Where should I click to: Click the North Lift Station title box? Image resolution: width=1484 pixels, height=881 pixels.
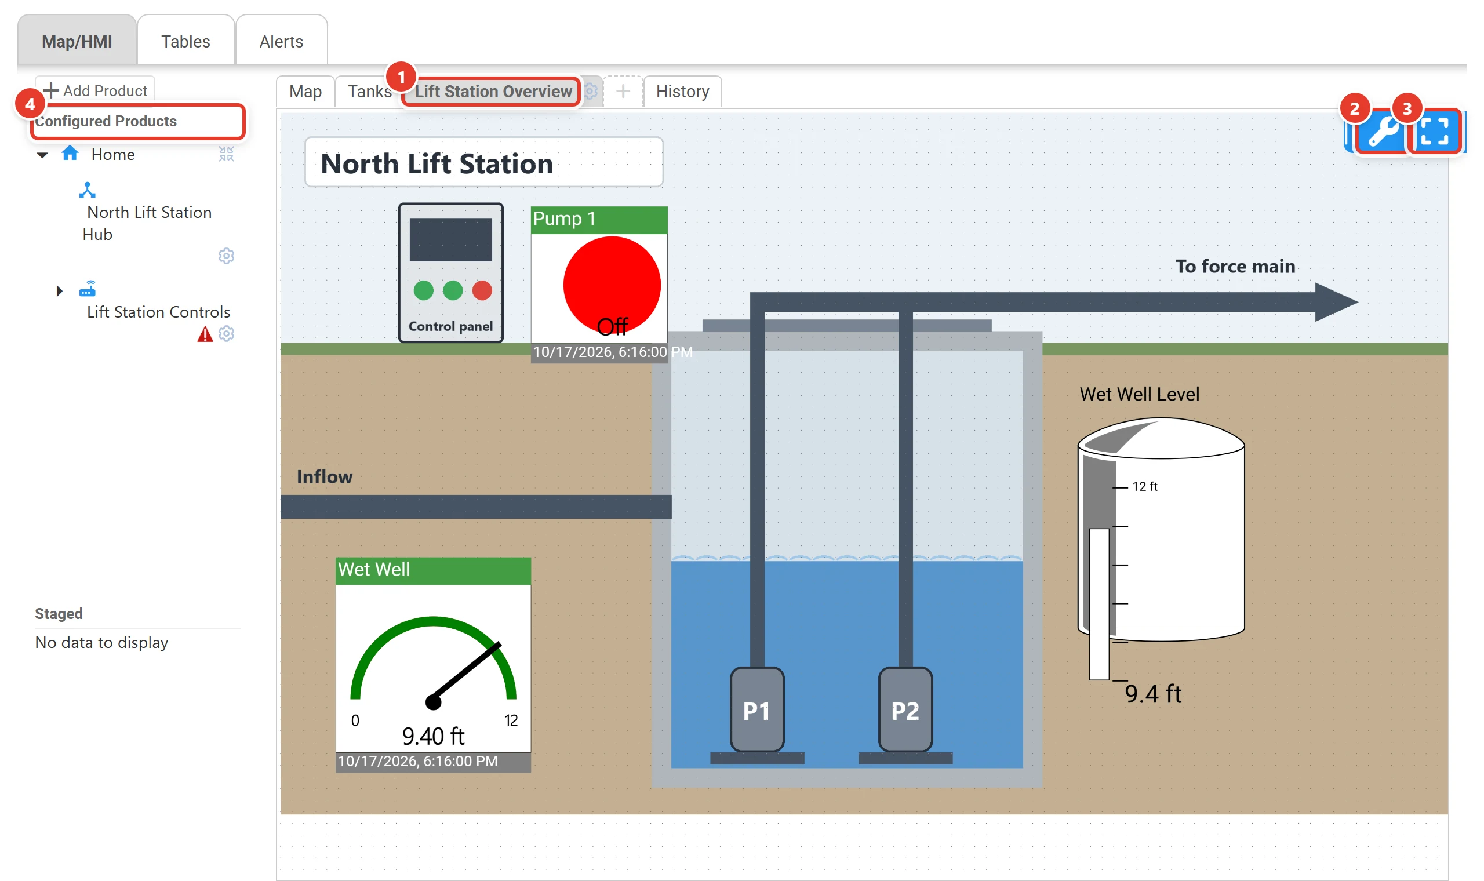pos(484,163)
